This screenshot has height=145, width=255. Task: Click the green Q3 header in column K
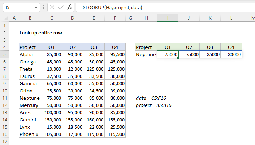[x=210, y=47]
